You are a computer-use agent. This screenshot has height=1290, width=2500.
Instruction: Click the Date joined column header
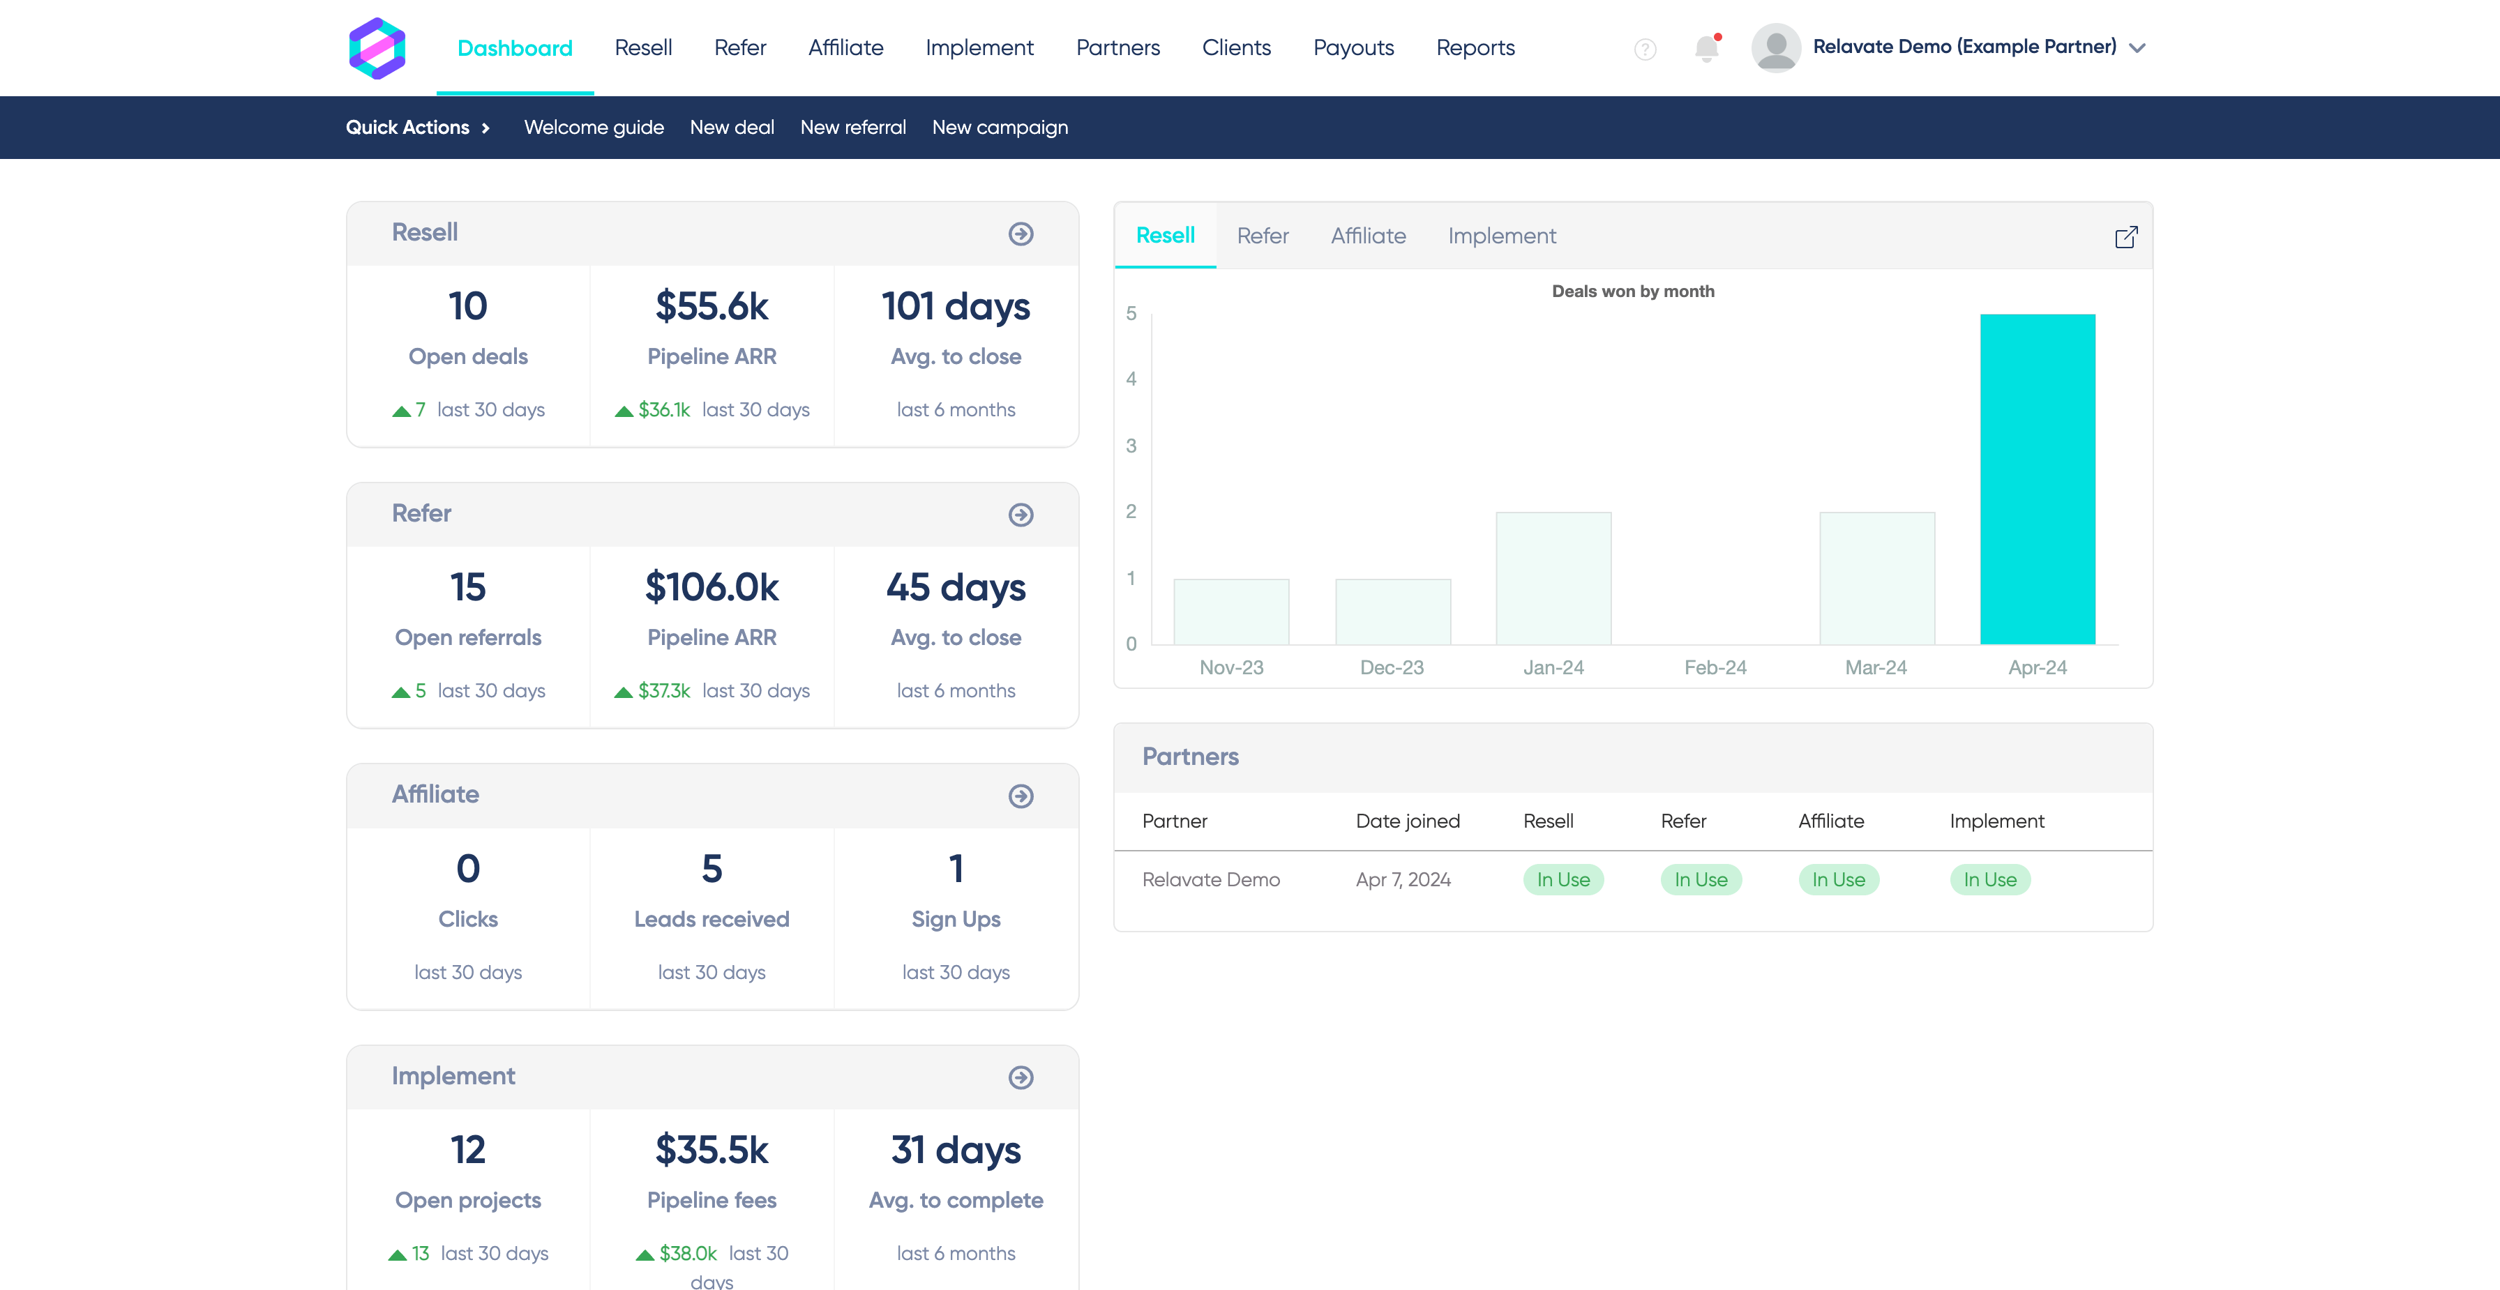[1407, 821]
